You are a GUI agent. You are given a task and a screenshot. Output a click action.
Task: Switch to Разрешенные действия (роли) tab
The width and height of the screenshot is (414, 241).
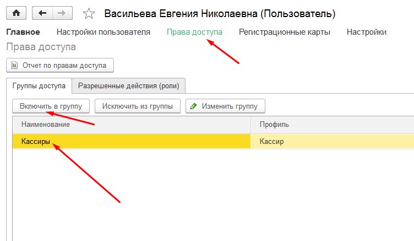coord(129,85)
